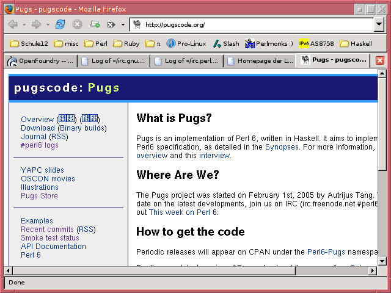Click the Forward navigation arrow
Image resolution: width=391 pixels, height=293 pixels.
point(36,24)
